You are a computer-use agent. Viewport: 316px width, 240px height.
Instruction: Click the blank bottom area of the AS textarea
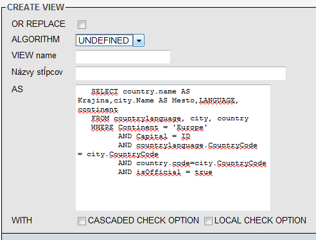point(173,194)
